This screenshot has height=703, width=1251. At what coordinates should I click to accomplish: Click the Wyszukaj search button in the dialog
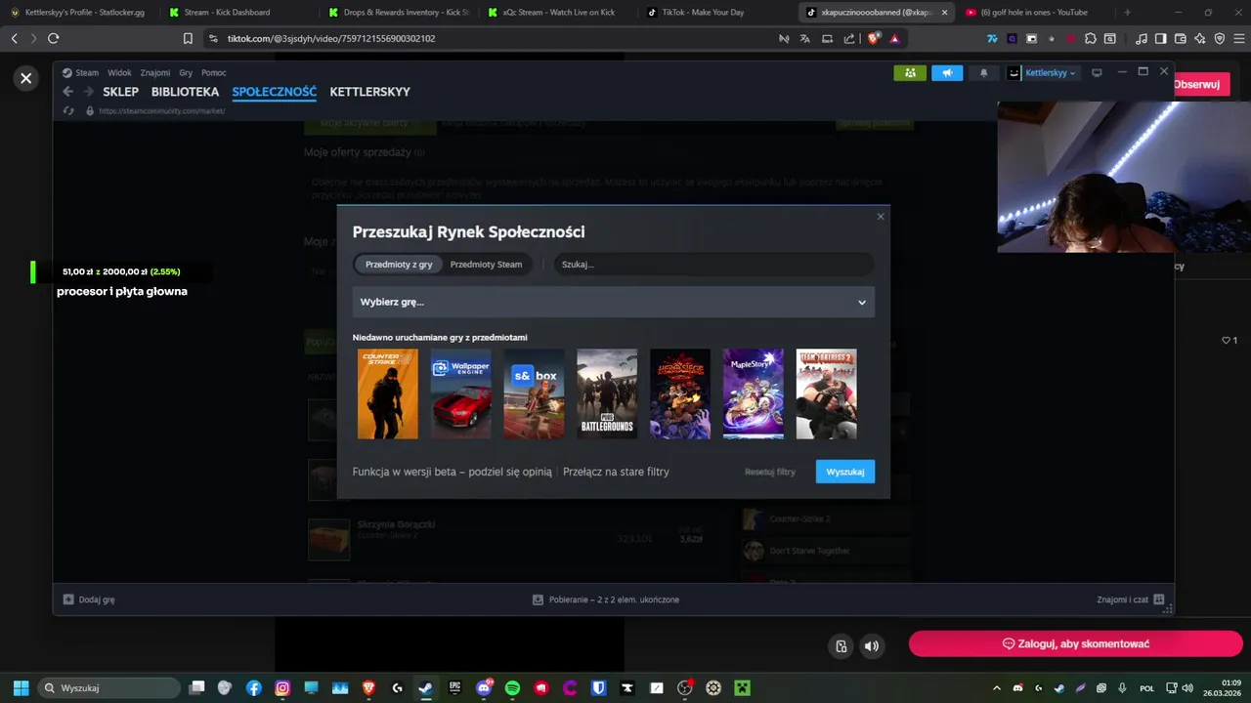(x=845, y=472)
